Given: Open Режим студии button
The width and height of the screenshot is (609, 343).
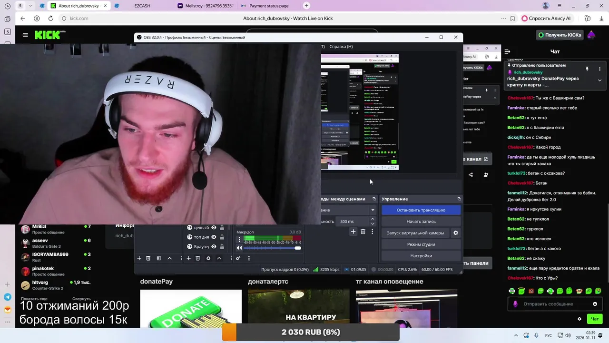Looking at the screenshot, I should [421, 244].
